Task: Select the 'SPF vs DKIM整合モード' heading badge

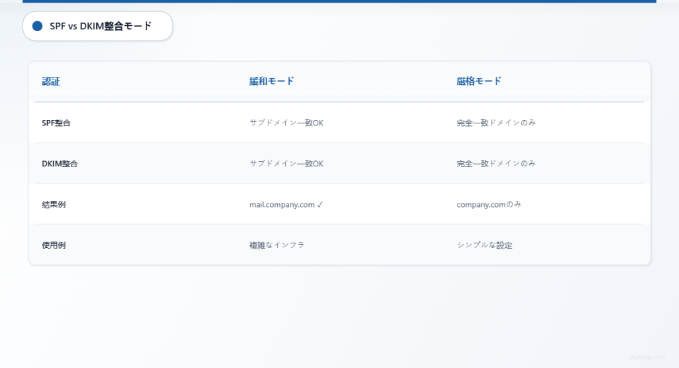Action: click(x=98, y=27)
